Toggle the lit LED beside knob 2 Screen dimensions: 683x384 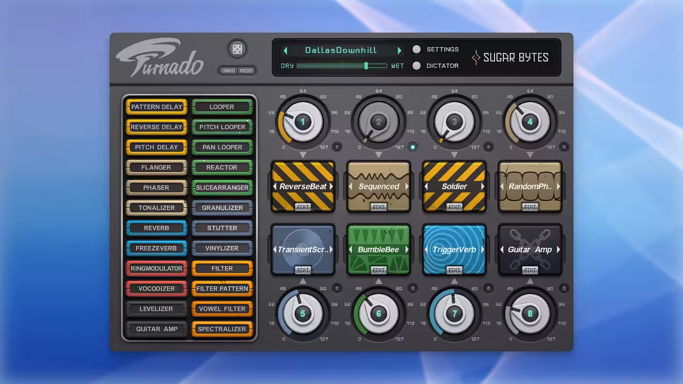click(412, 147)
